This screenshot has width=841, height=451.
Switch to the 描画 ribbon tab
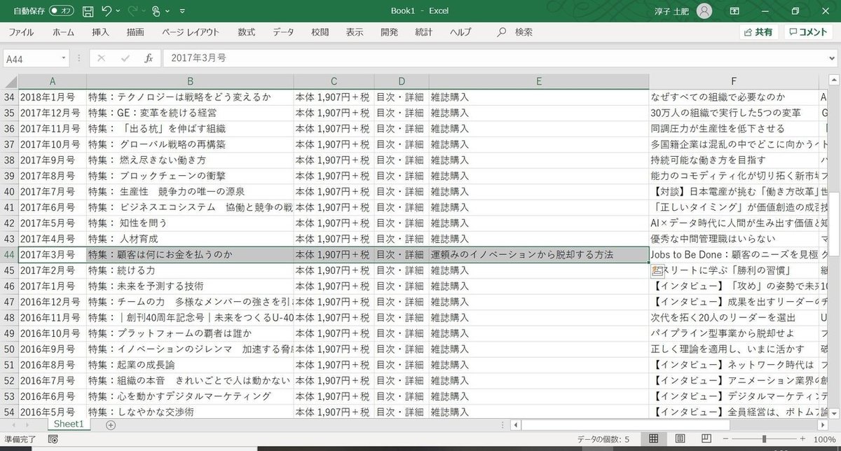(135, 32)
